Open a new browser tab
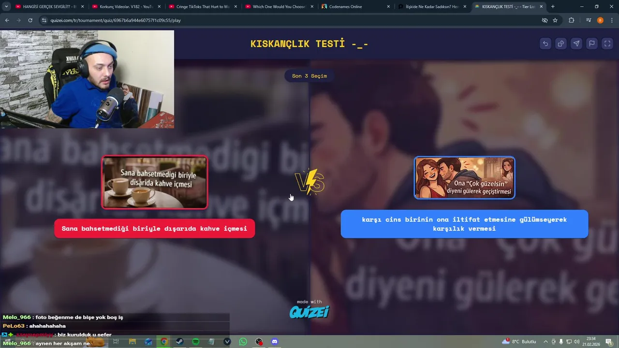The width and height of the screenshot is (619, 348). tap(553, 7)
